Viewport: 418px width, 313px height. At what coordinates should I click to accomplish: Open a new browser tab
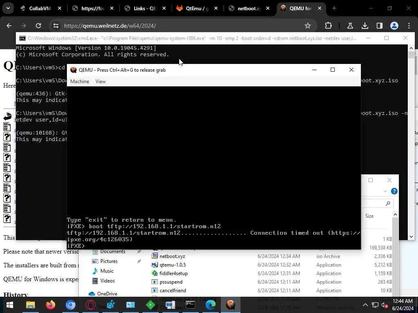(334, 9)
